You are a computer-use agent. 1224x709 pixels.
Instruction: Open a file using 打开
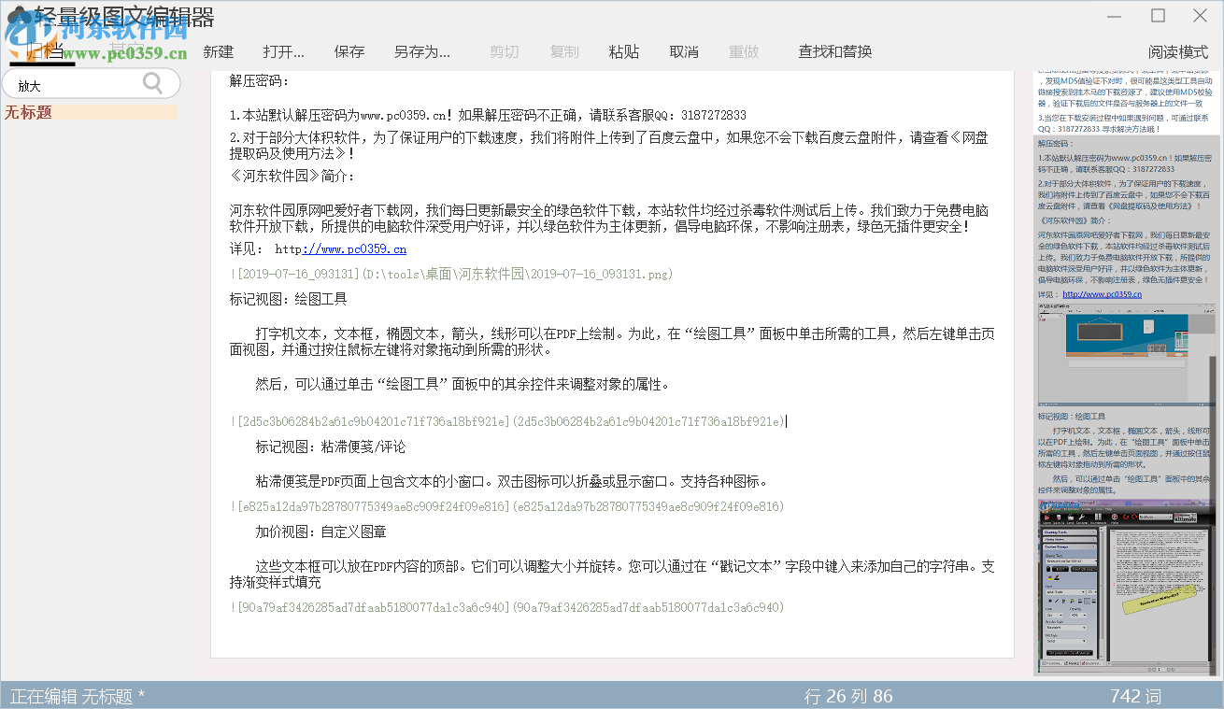281,51
